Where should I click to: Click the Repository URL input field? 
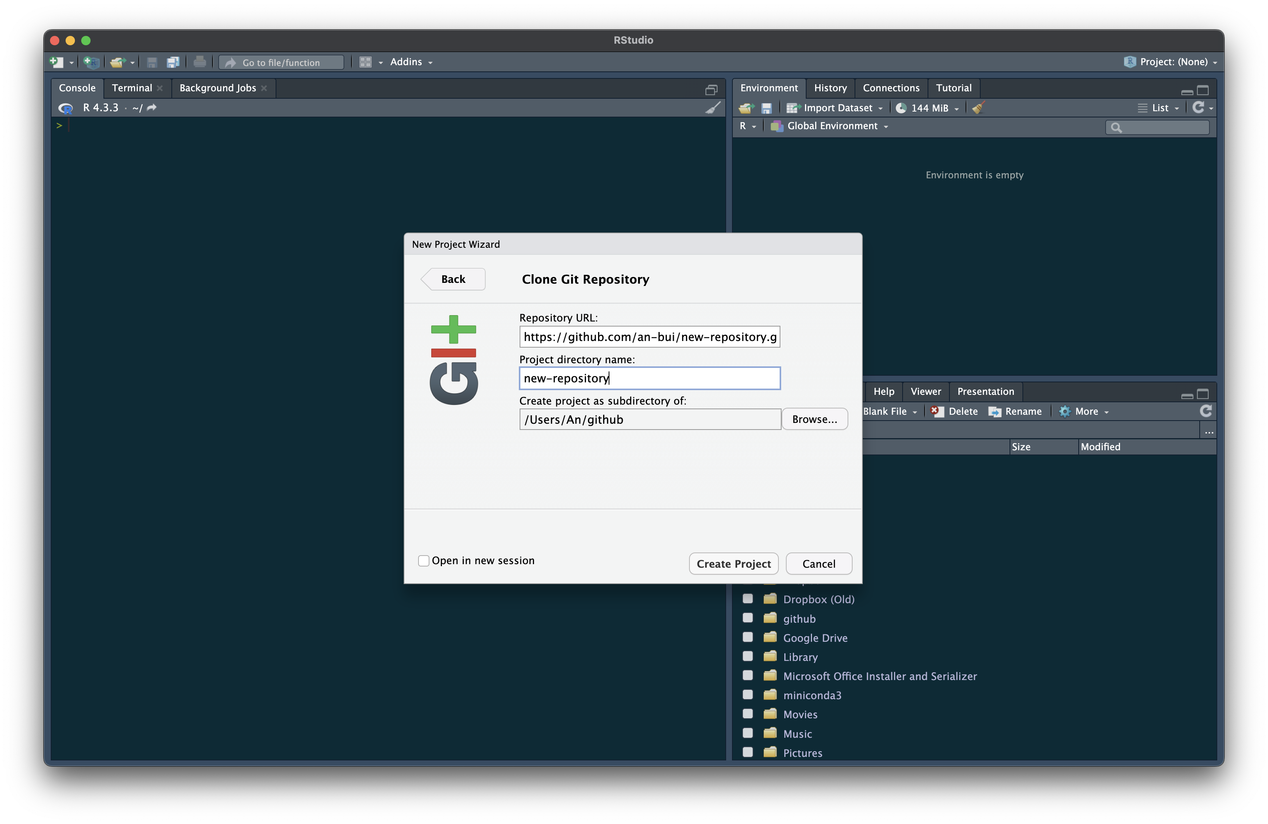(x=649, y=337)
